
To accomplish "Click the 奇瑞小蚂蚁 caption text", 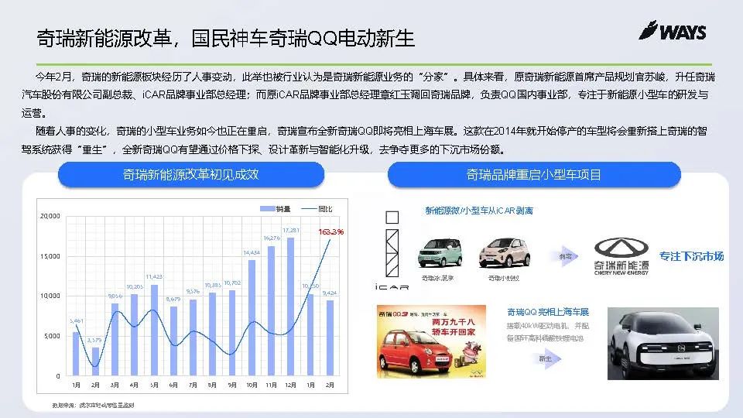I will (x=504, y=278).
